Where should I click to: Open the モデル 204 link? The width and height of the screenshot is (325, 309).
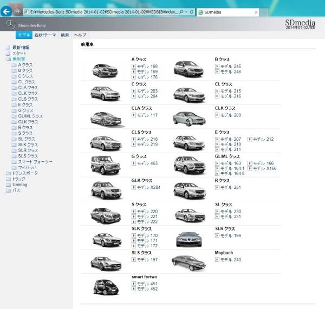point(147,96)
